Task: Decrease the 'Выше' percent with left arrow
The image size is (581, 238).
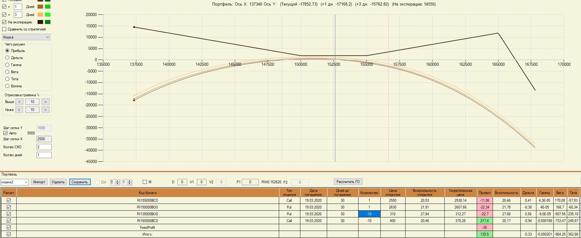Action: click(x=19, y=102)
